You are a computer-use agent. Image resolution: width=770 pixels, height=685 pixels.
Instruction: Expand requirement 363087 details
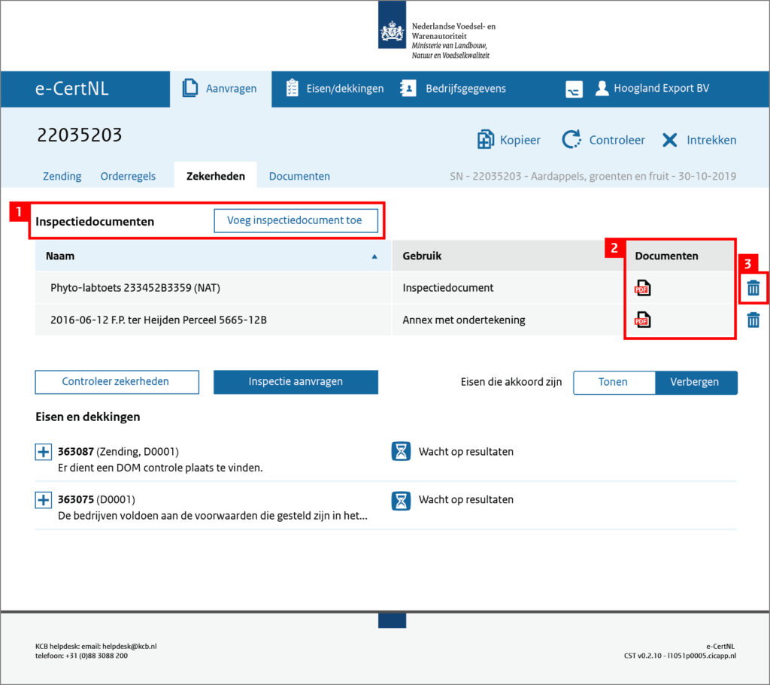click(43, 452)
